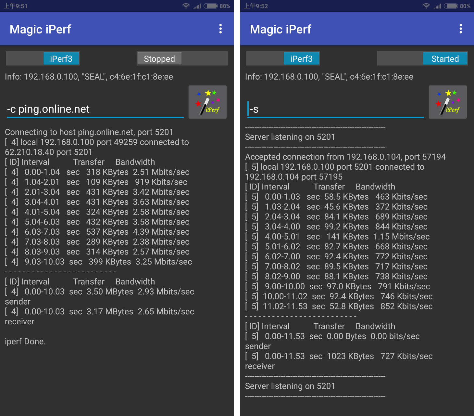Tap the signal strength icon in right status bar
The image size is (474, 416).
pos(437,6)
